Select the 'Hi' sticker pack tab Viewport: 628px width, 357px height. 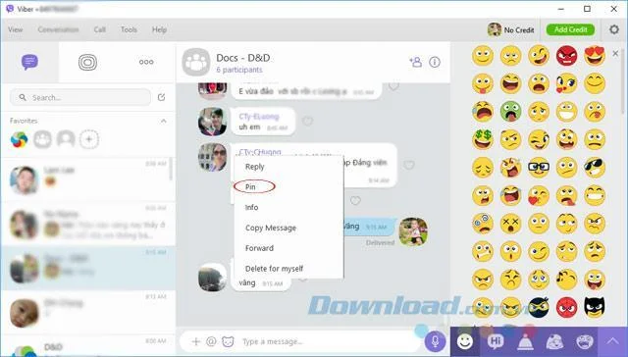tap(495, 341)
